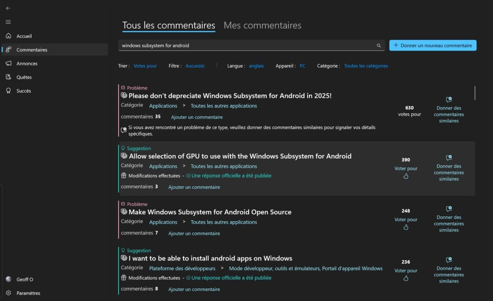Image resolution: width=493 pixels, height=301 pixels.
Task: Click the Succès badge icon
Action: (x=8, y=91)
